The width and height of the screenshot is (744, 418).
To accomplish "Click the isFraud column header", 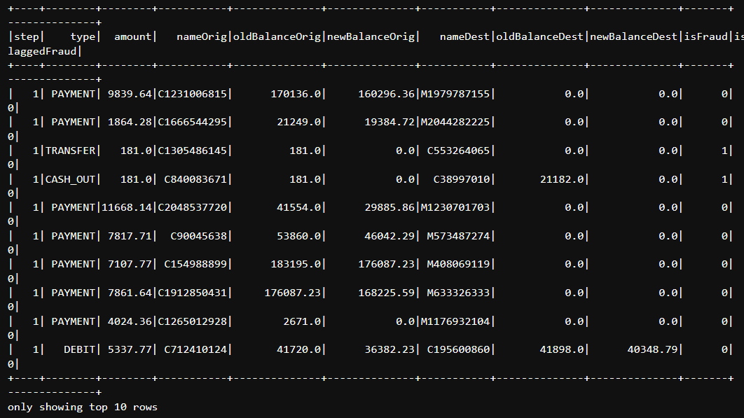I will click(705, 36).
